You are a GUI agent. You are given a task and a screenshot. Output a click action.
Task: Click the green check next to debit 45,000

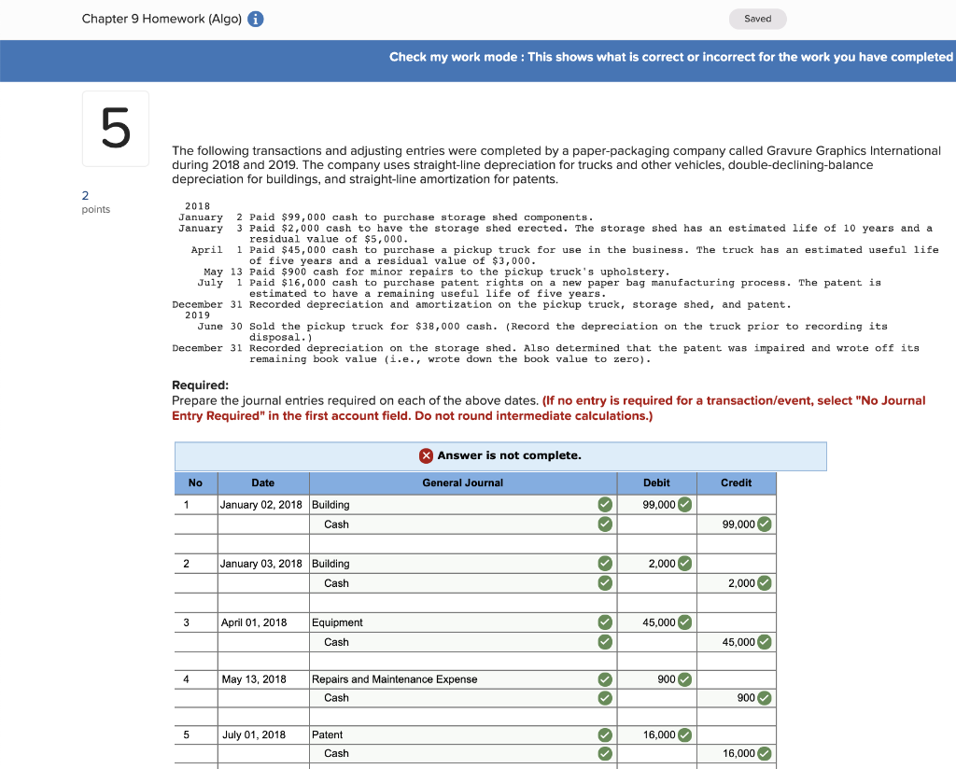684,622
